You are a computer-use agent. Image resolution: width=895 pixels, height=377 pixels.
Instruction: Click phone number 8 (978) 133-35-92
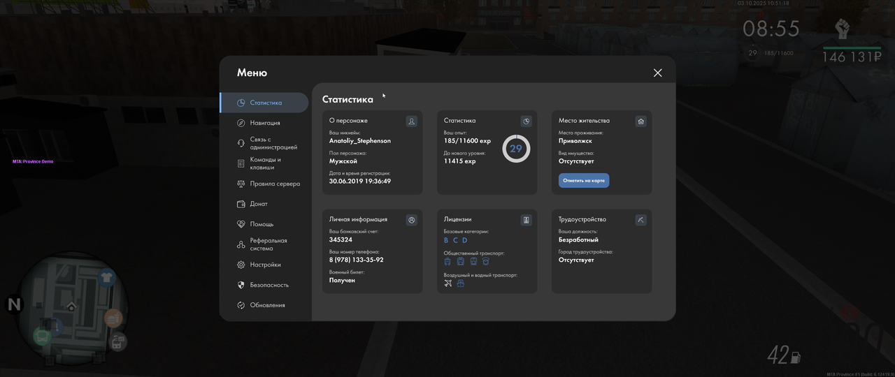(x=357, y=260)
